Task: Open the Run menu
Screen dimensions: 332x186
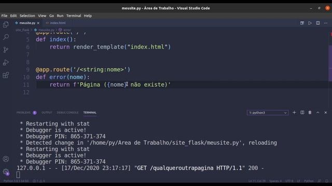Action: (60, 16)
